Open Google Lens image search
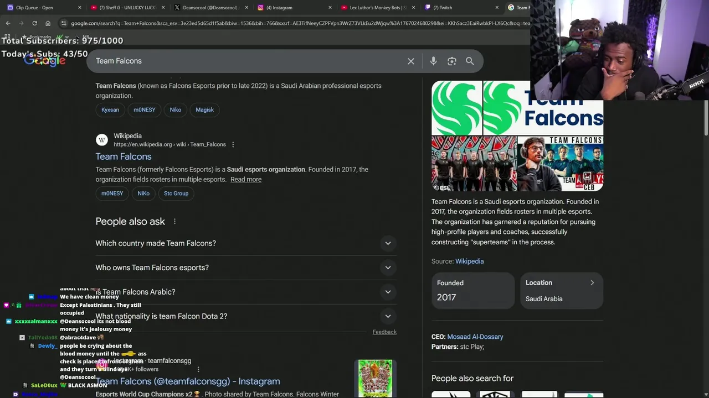 452,61
